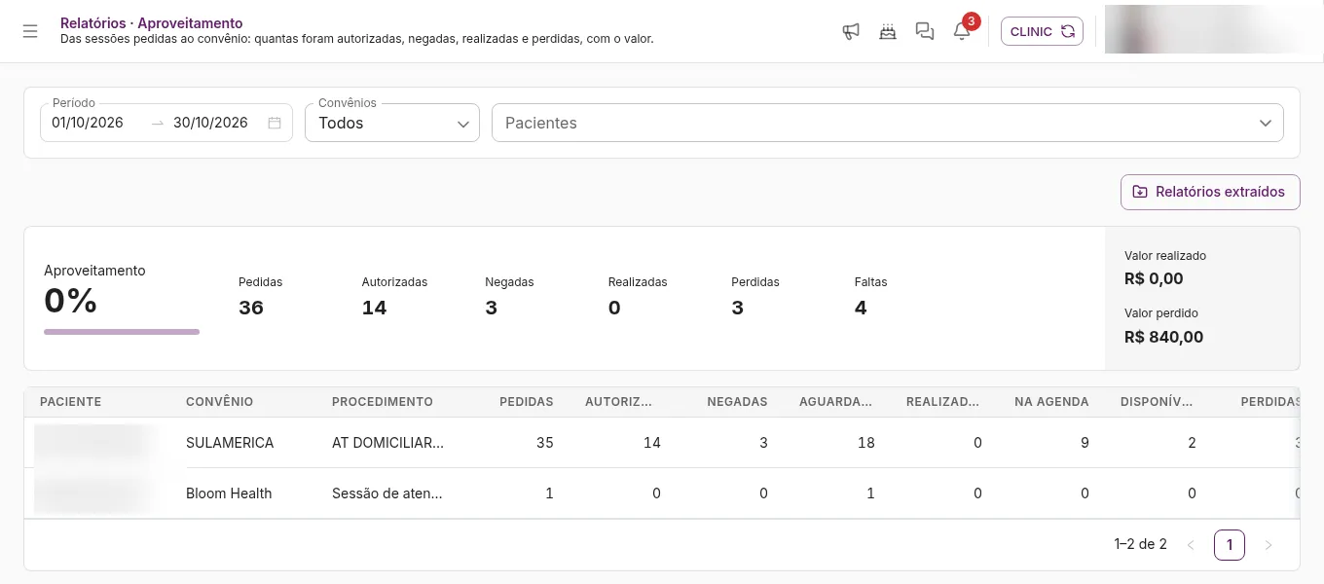This screenshot has height=584, width=1324.
Task: Click the NA AGENDA column header
Action: [1051, 402]
